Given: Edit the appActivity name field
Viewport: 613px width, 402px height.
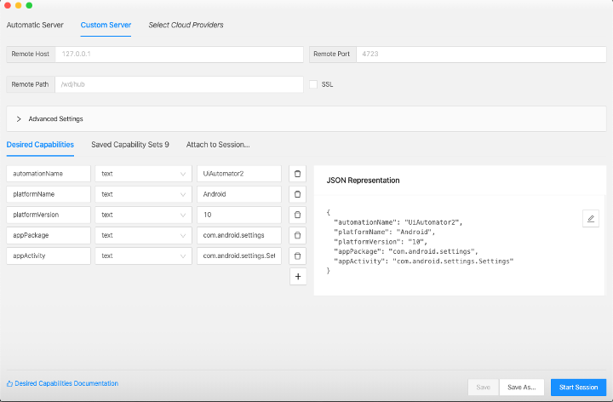Looking at the screenshot, I should coord(49,256).
